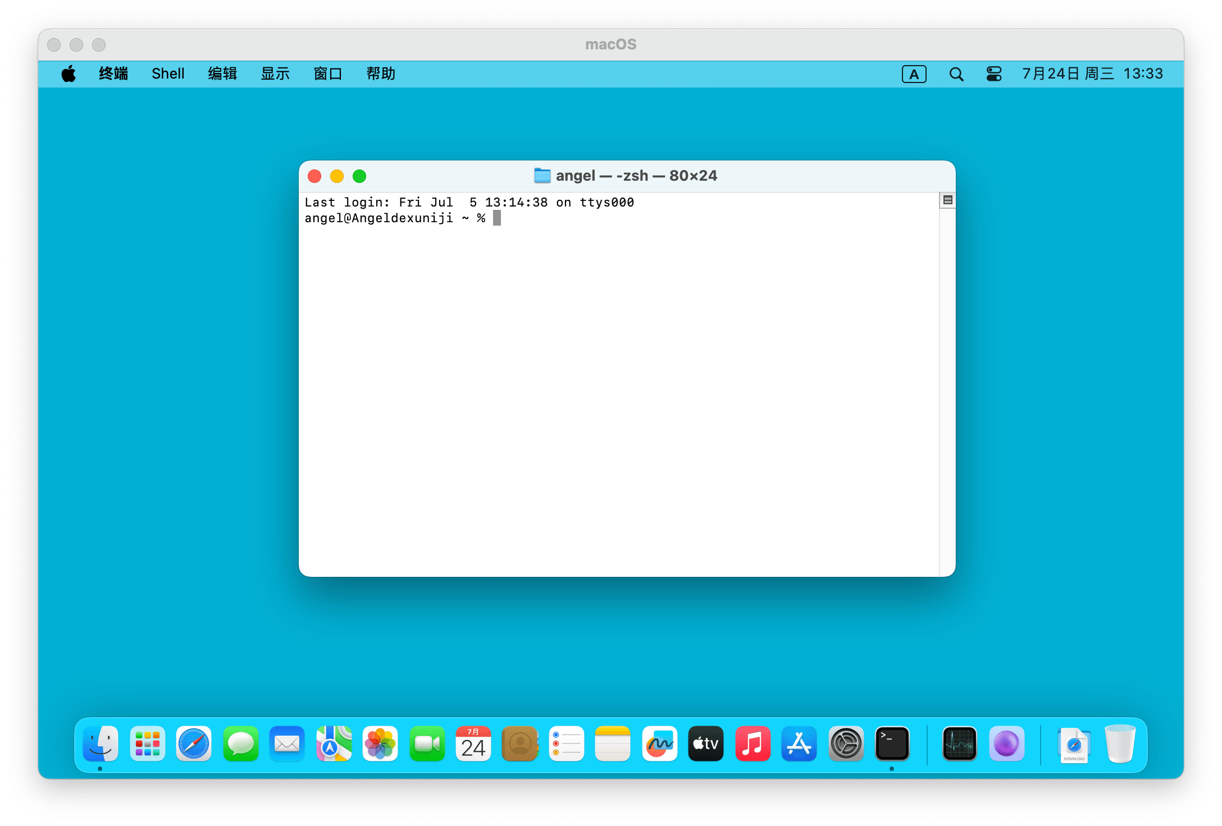Open Activity Monitor from Dock
The height and width of the screenshot is (826, 1222).
[x=959, y=744]
